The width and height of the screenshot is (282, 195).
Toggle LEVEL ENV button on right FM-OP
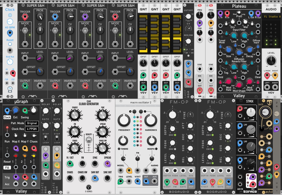[213, 163]
